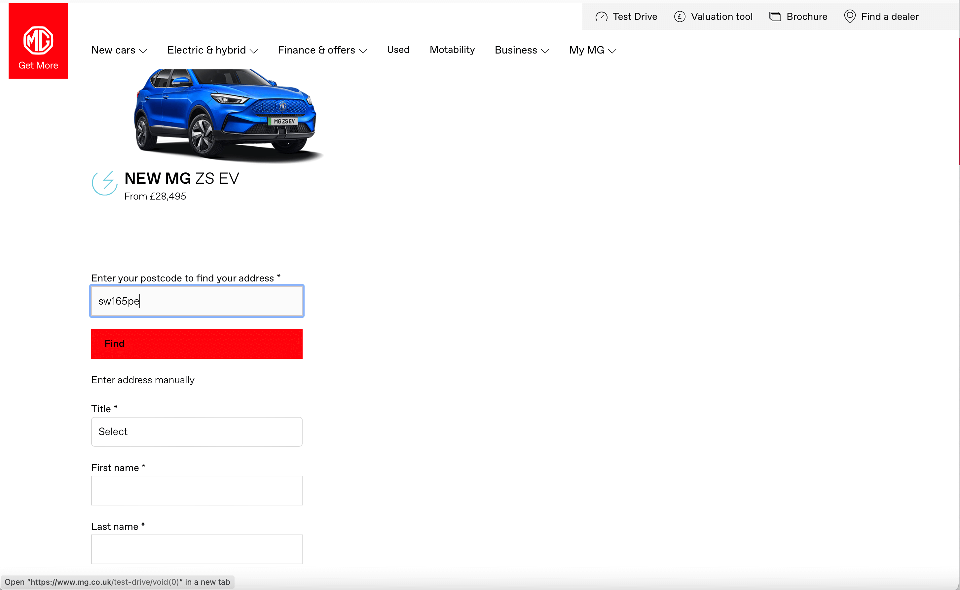Click the Valuation tool pound icon
This screenshot has height=590, width=960.
point(680,17)
